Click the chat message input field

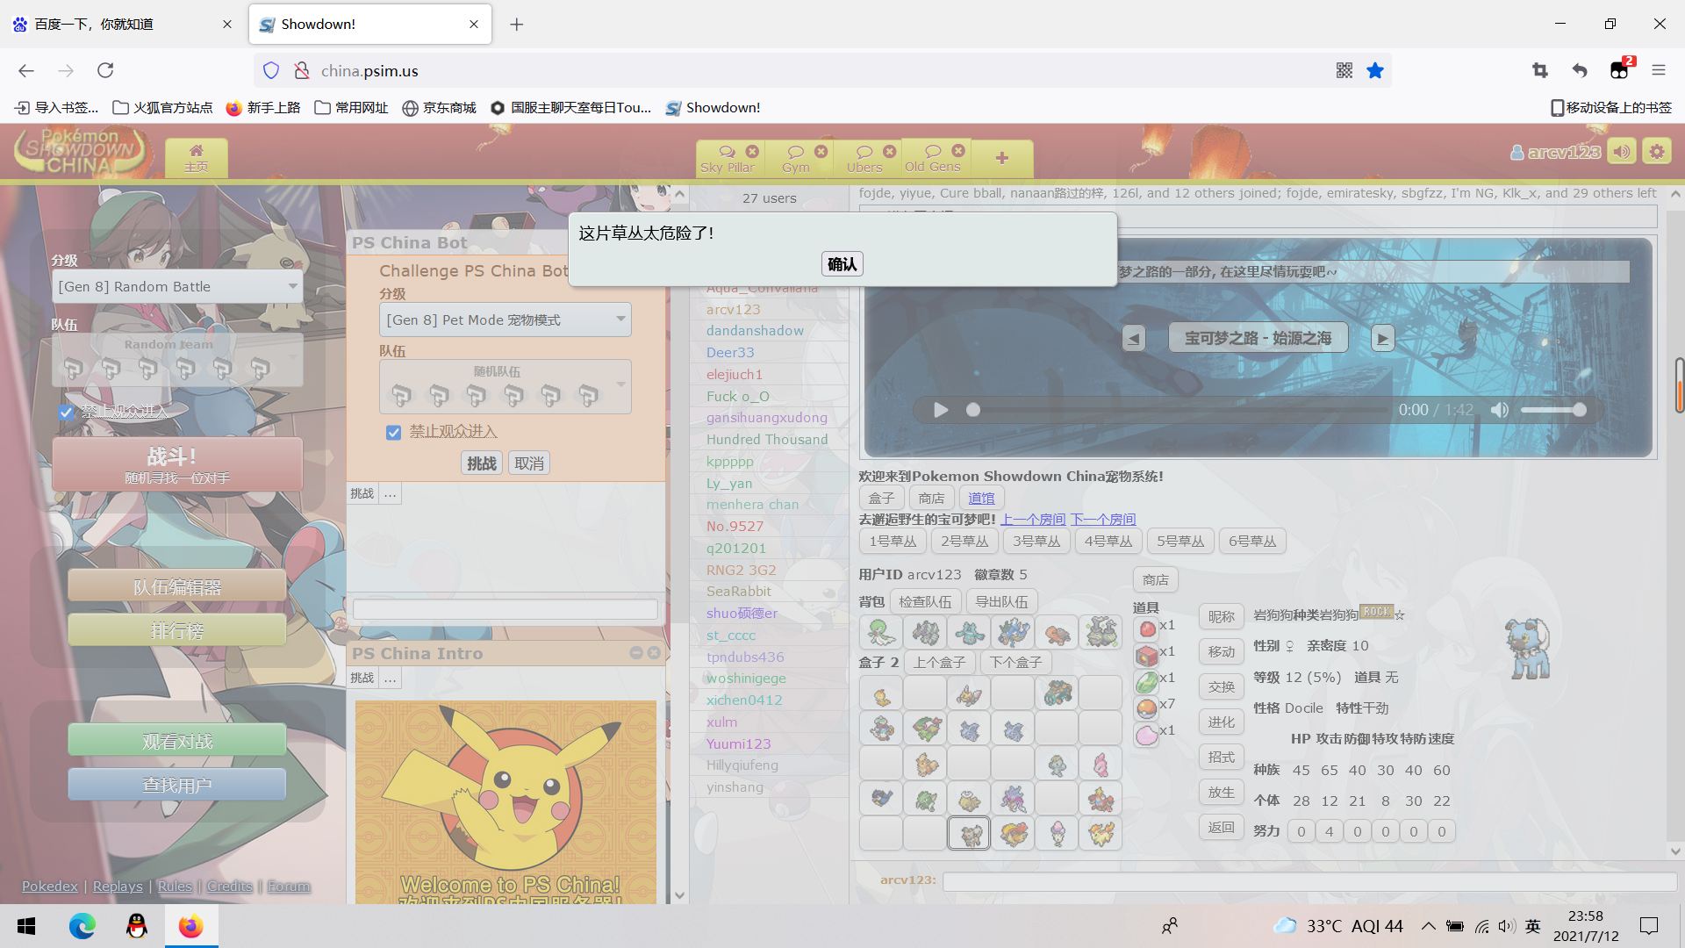pos(1309,881)
